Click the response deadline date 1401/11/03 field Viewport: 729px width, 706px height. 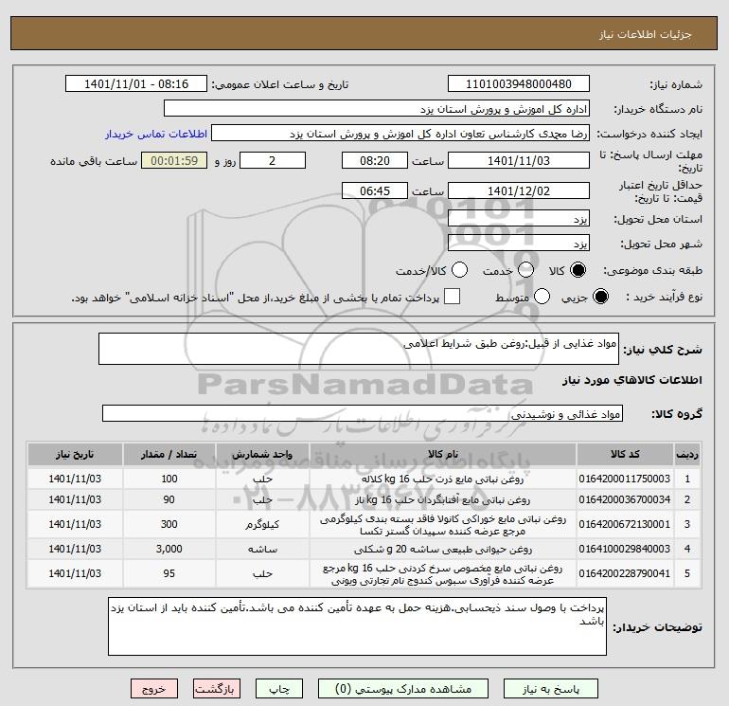click(x=519, y=160)
